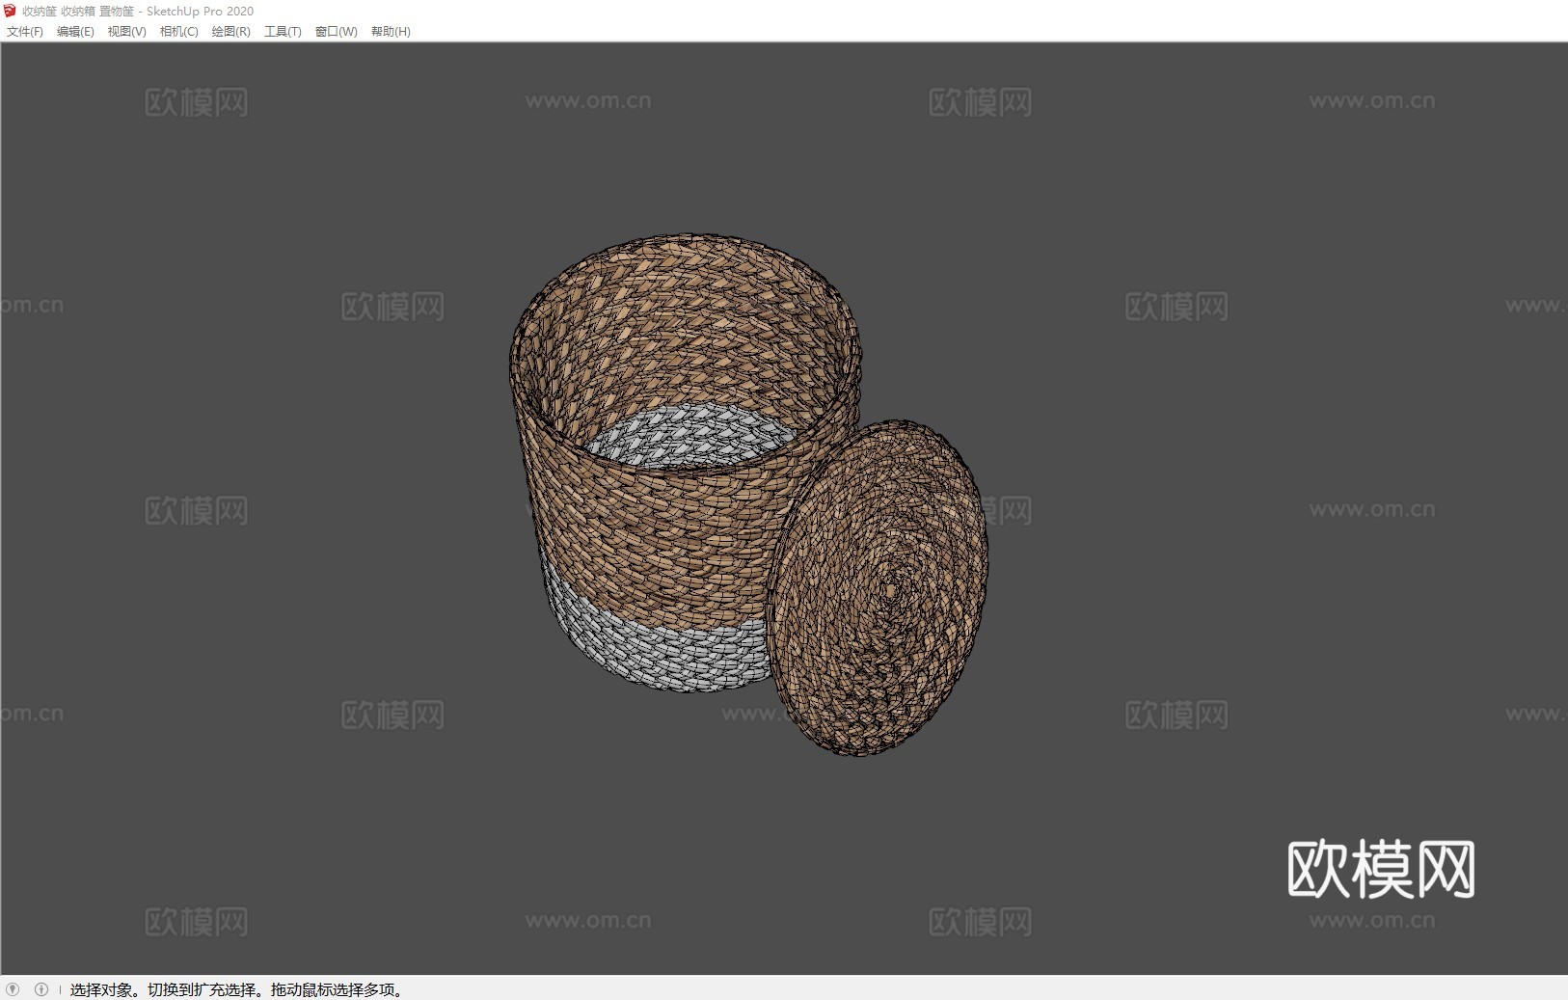1568x1000 pixels.
Task: Open the 绘图(R) menu
Action: 230,32
